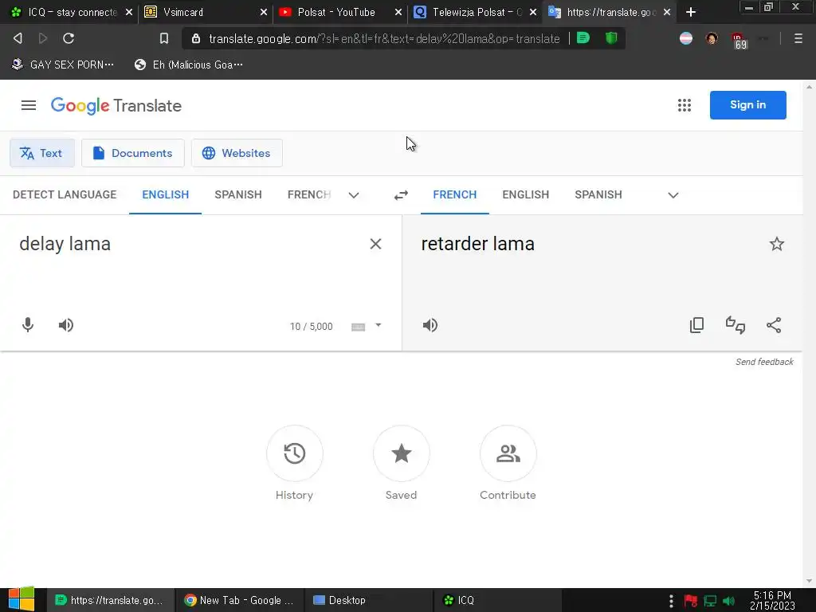Select English as source language

[166, 194]
